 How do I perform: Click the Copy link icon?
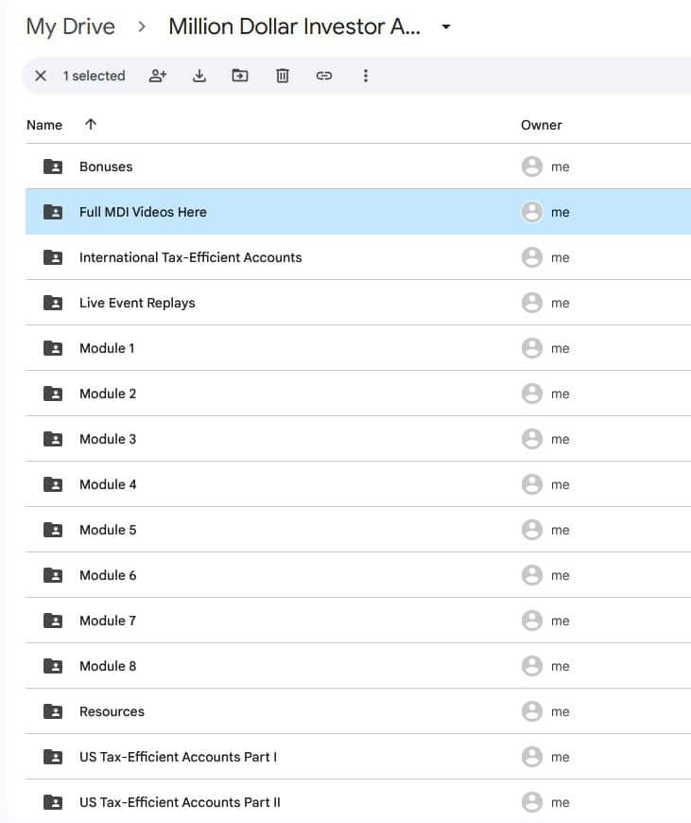324,76
